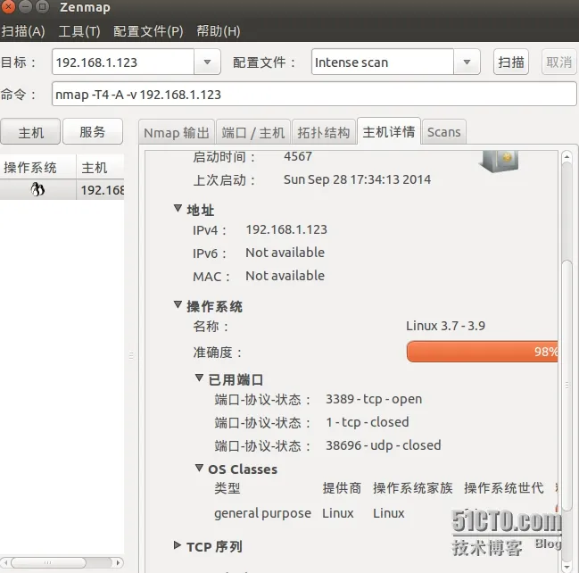This screenshot has width=579, height=573.
Task: Collapse the 已用端口 section
Action: (199, 378)
